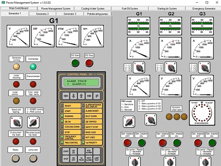Push G1 Gen. breaker ON green button

(141, 143)
